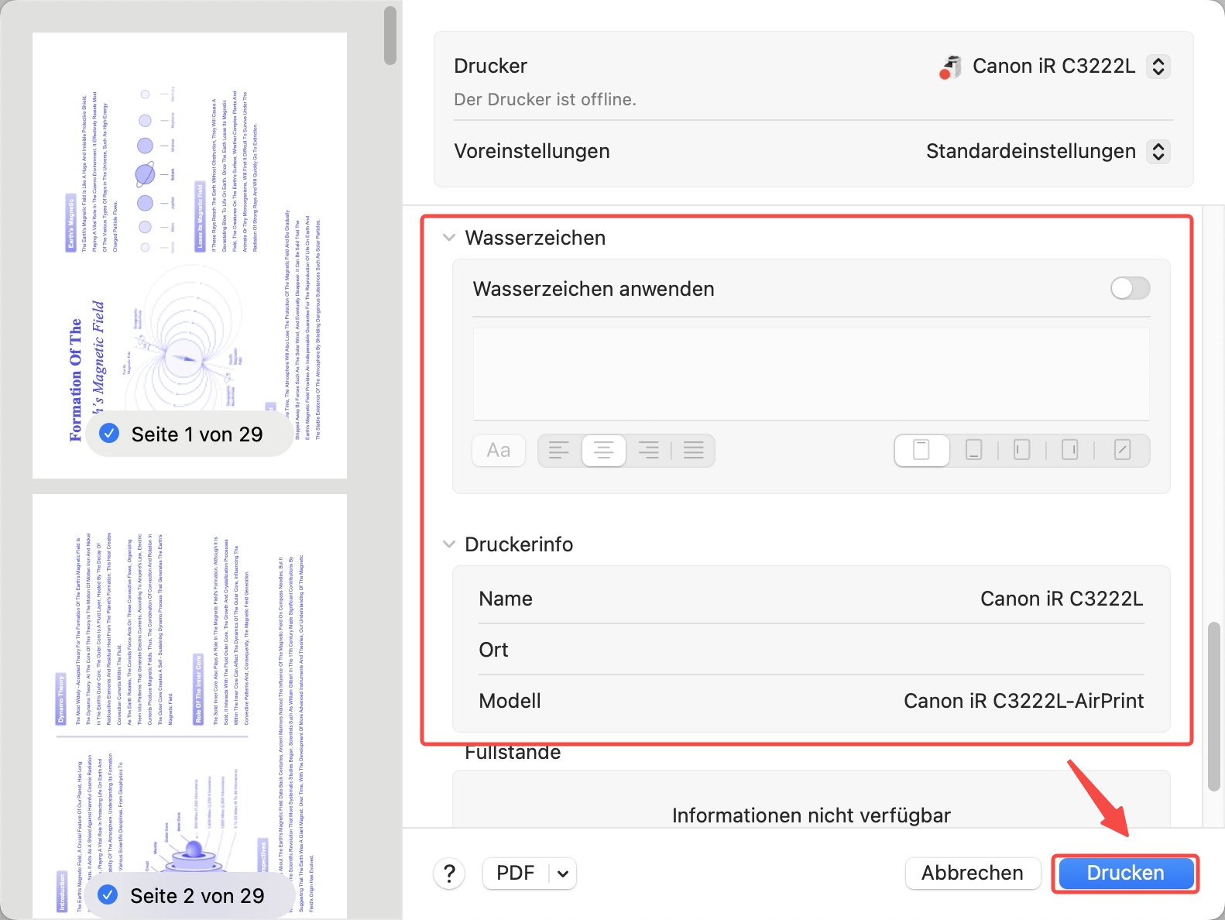Open the Aa font picker for watermark

pos(499,450)
